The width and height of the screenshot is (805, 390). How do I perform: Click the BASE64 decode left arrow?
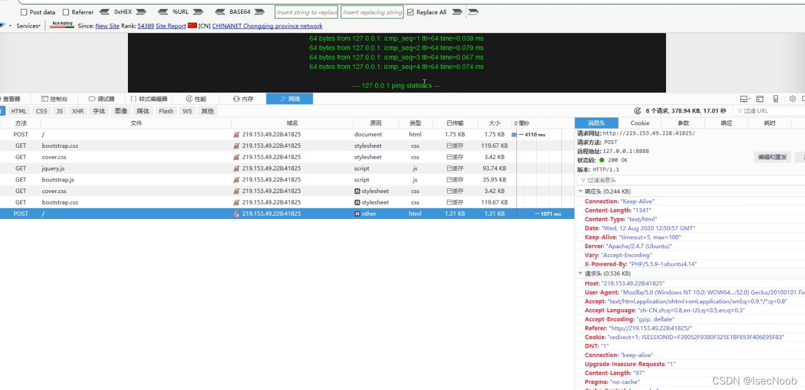click(x=220, y=12)
